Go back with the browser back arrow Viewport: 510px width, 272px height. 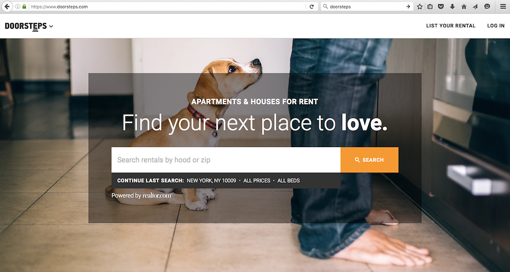(7, 6)
